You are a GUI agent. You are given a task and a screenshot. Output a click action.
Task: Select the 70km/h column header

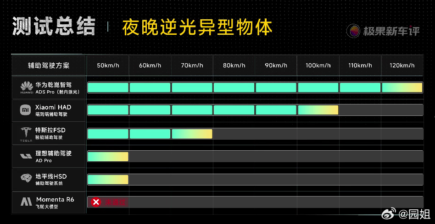click(192, 66)
